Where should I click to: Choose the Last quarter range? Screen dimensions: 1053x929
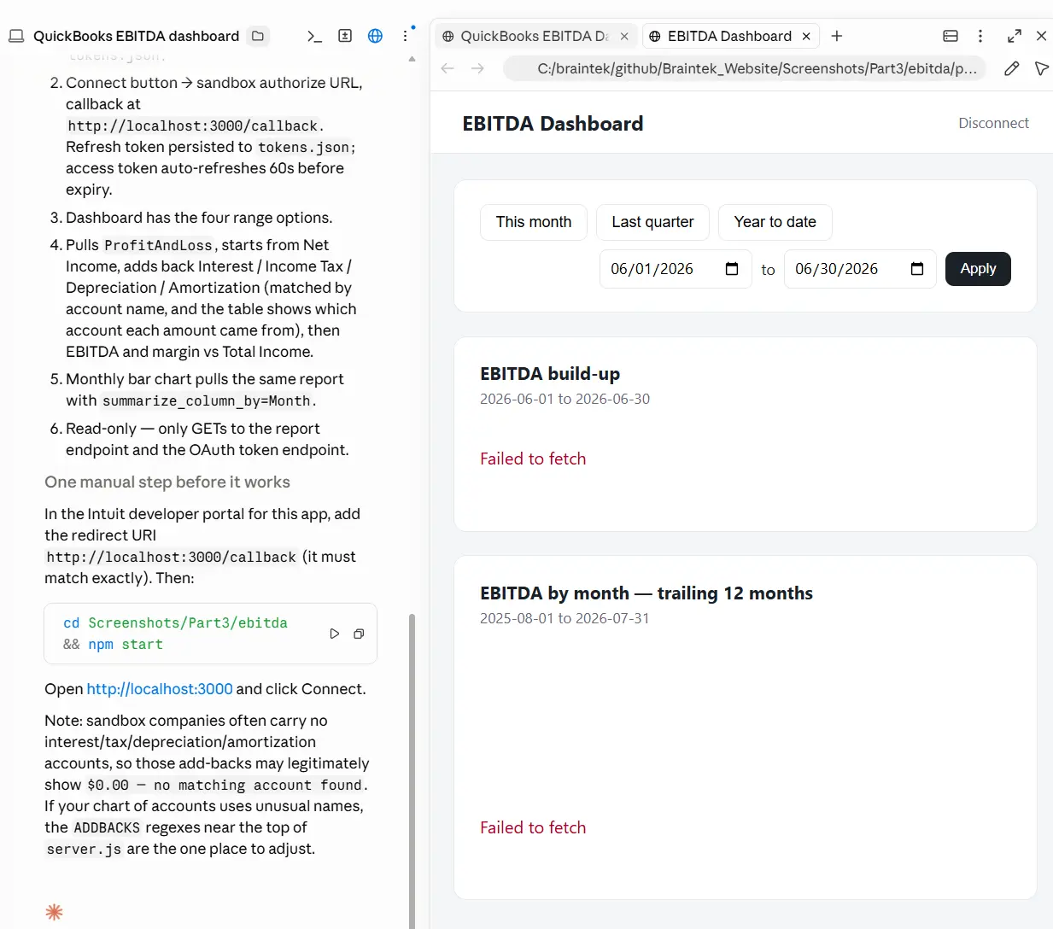652,222
